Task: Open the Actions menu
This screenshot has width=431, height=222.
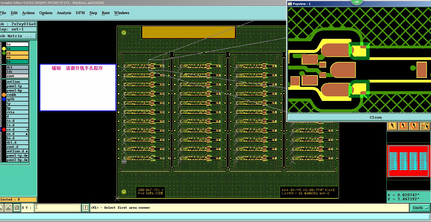Action: tap(28, 13)
